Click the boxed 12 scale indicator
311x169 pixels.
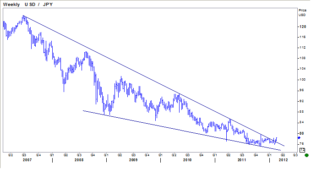pyautogui.click(x=302, y=150)
